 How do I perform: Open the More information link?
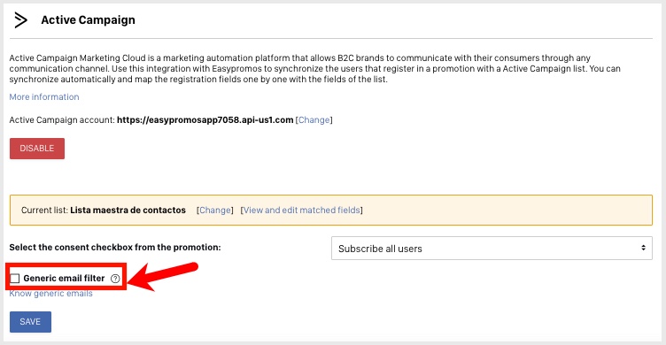pos(44,96)
